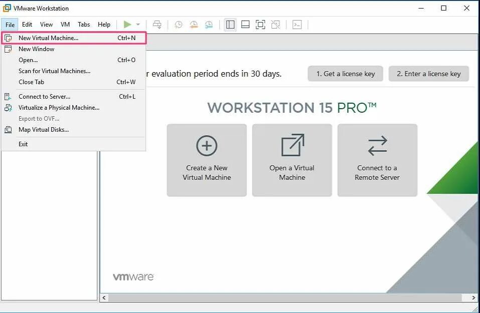Image resolution: width=480 pixels, height=313 pixels.
Task: Select Scan for Virtual Machines...
Action: point(74,71)
